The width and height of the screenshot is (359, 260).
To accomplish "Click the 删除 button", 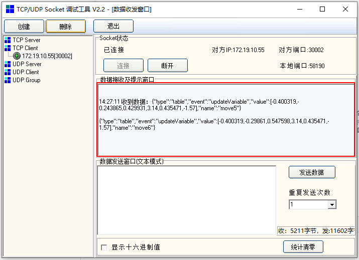I will (66, 27).
